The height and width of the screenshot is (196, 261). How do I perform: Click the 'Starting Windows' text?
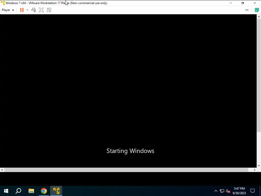pyautogui.click(x=130, y=151)
